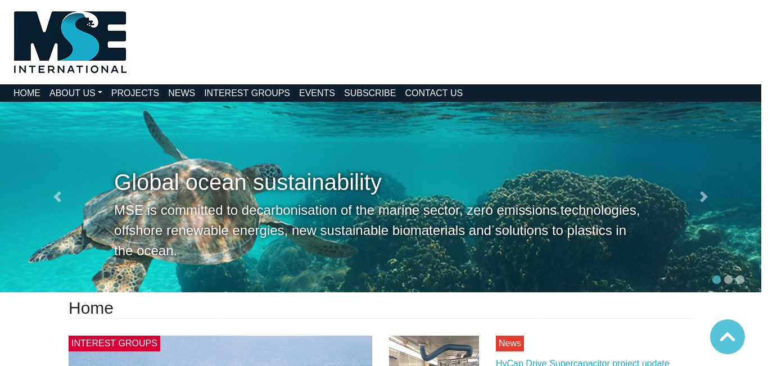768x366 pixels.
Task: Click the MSE International logo
Action: (x=70, y=42)
